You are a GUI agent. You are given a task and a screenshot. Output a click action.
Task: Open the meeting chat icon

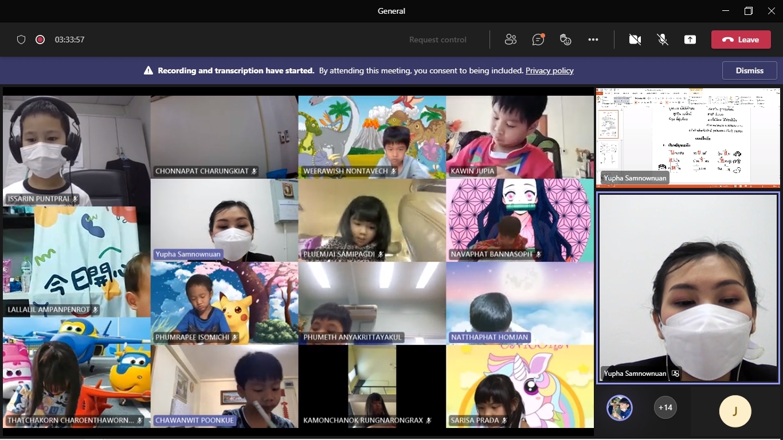pyautogui.click(x=538, y=40)
